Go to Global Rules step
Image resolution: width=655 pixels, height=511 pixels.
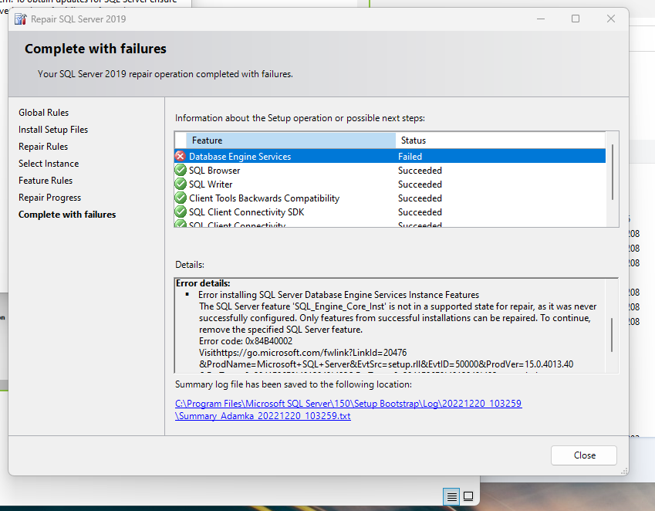tap(43, 113)
